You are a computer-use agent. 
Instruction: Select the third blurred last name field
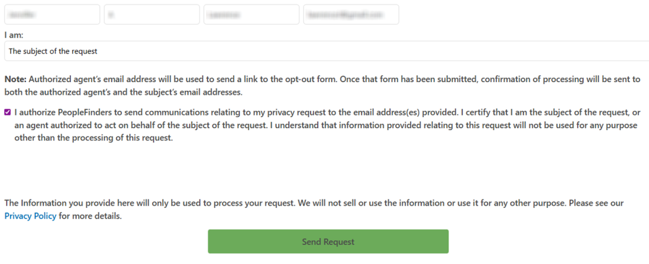251,15
